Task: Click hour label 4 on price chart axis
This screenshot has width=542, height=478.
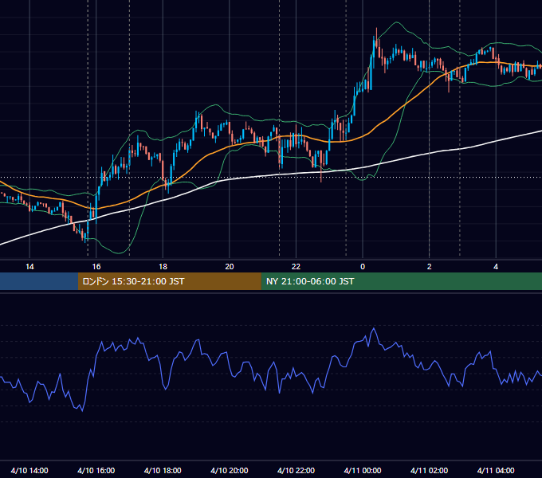Action: pos(496,267)
